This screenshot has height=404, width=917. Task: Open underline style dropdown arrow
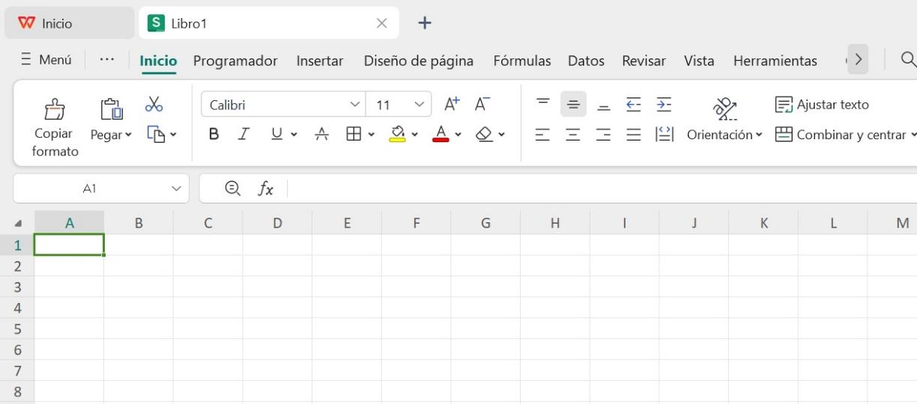tap(294, 135)
